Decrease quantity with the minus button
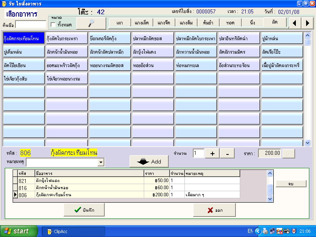 [x=227, y=154]
